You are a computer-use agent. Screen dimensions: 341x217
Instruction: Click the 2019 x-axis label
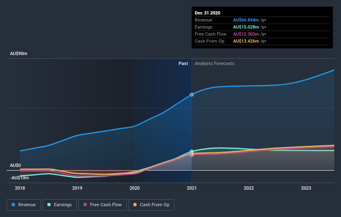click(77, 188)
